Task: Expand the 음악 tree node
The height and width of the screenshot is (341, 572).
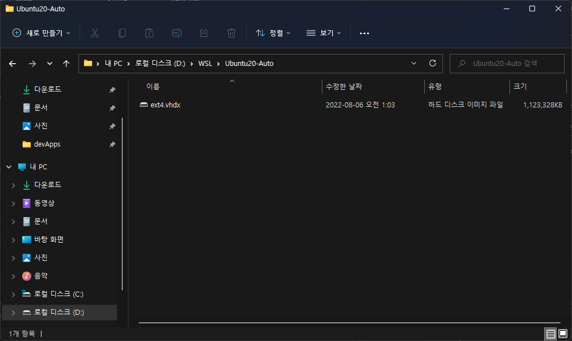Action: pos(13,276)
